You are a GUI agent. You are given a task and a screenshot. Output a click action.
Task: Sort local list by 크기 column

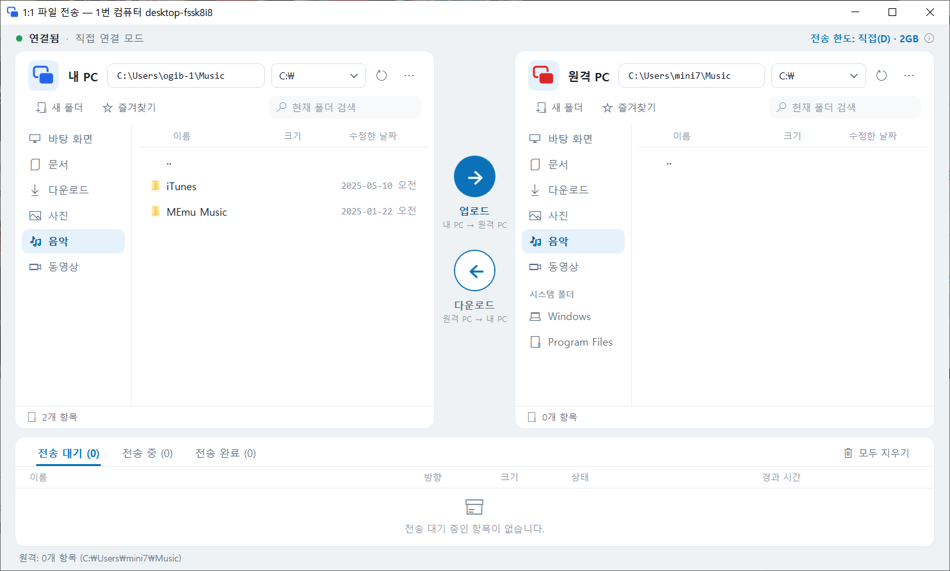coord(293,136)
